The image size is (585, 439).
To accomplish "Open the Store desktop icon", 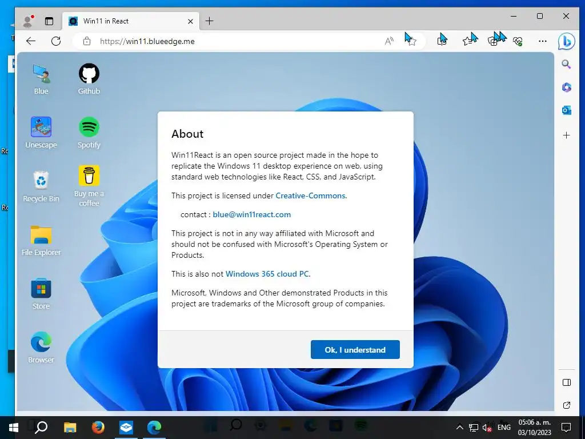I will 41,294.
